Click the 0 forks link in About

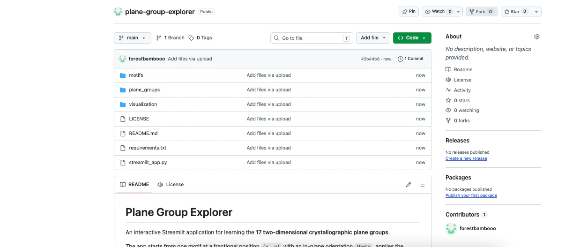[461, 120]
